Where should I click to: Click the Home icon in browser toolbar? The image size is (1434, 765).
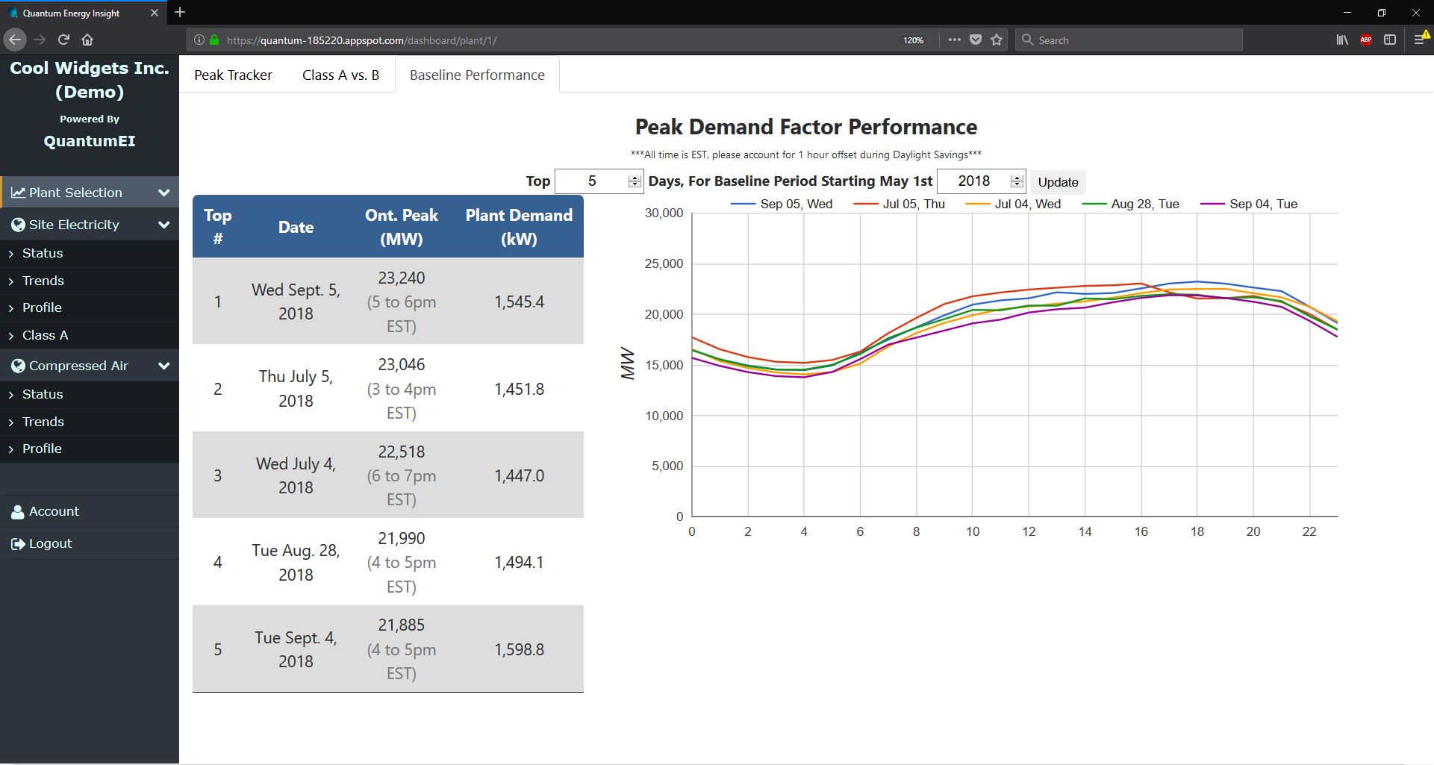click(x=87, y=40)
